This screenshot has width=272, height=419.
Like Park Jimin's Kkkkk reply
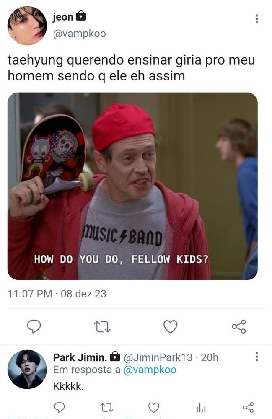pos(154,408)
